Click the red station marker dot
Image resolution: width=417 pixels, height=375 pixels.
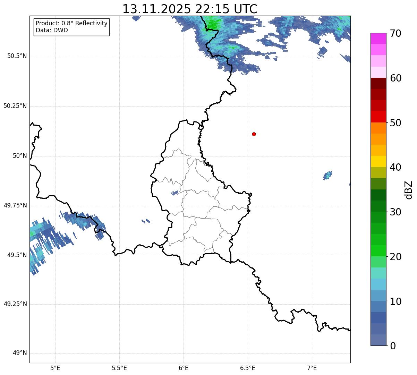coord(254,134)
